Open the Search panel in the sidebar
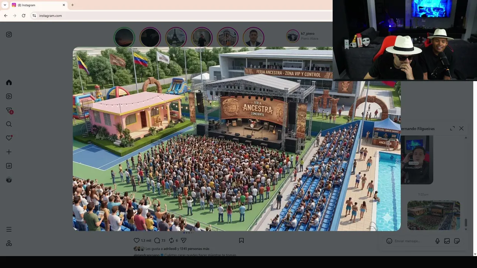This screenshot has width=477, height=268. pyautogui.click(x=9, y=124)
